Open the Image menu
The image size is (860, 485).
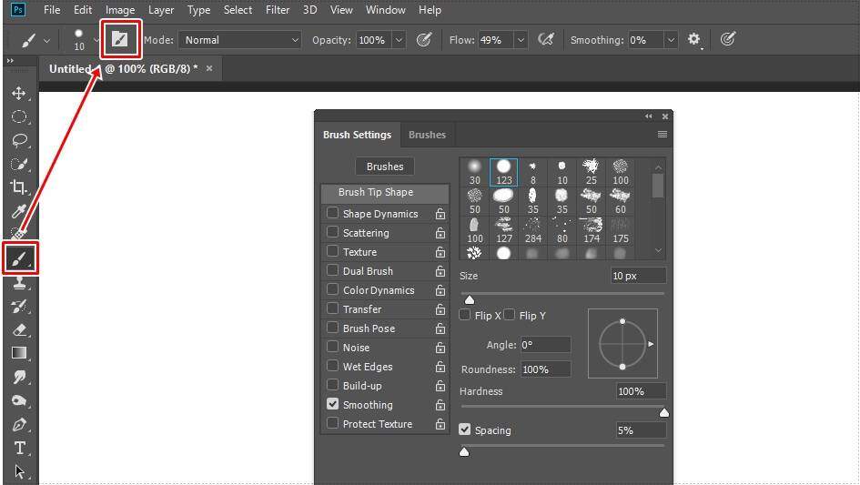(120, 10)
